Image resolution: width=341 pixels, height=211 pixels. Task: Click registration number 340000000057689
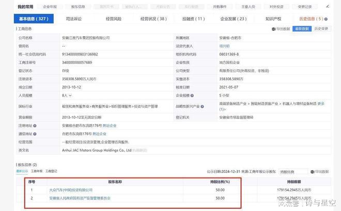coord(77,62)
